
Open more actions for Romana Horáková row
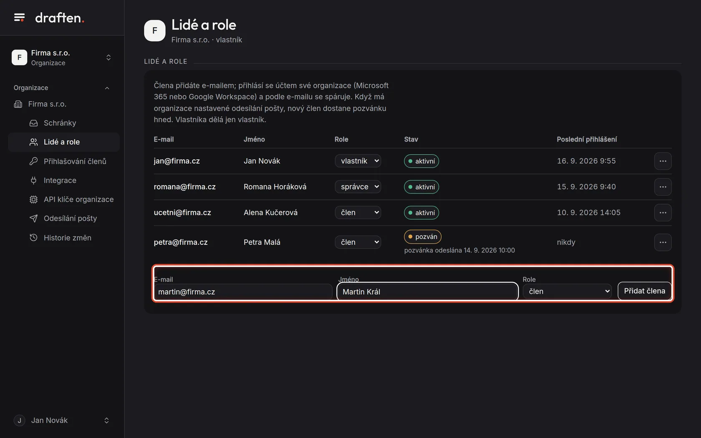[x=663, y=187]
